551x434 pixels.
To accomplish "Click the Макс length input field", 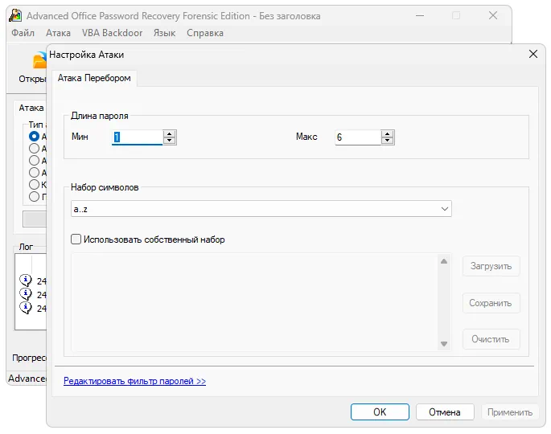I will (x=358, y=137).
